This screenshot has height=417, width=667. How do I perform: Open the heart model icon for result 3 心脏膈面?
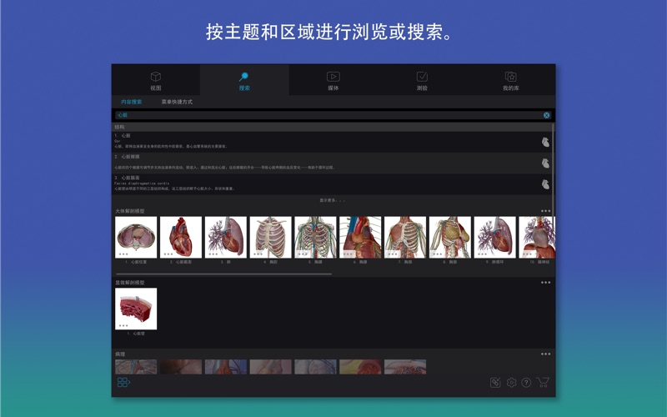(545, 184)
